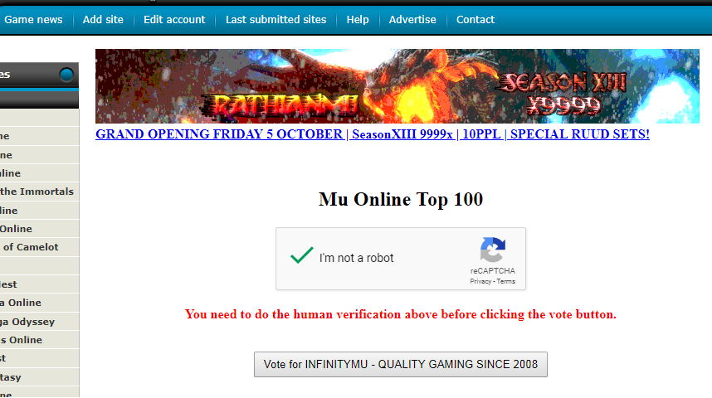This screenshot has width=712, height=398.
Task: Open the reCAPTCHA Privacy link
Action: (x=480, y=281)
